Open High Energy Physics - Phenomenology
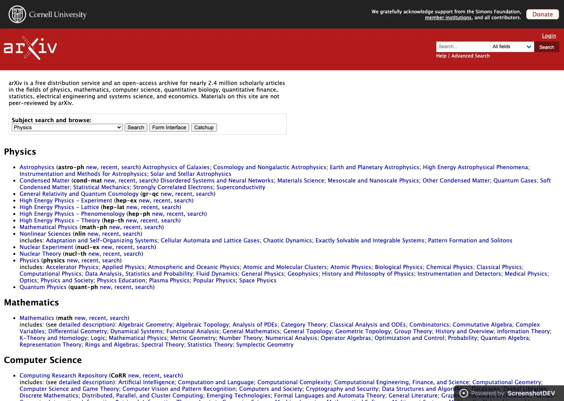Image resolution: width=564 pixels, height=401 pixels. pos(72,214)
